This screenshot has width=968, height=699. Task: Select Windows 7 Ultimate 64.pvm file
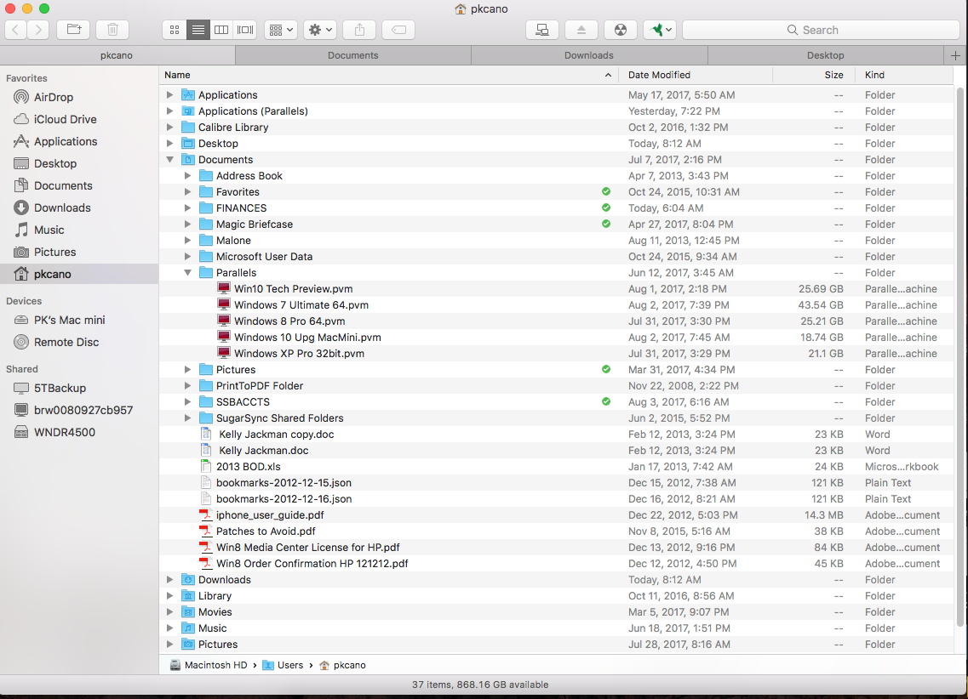pos(301,305)
